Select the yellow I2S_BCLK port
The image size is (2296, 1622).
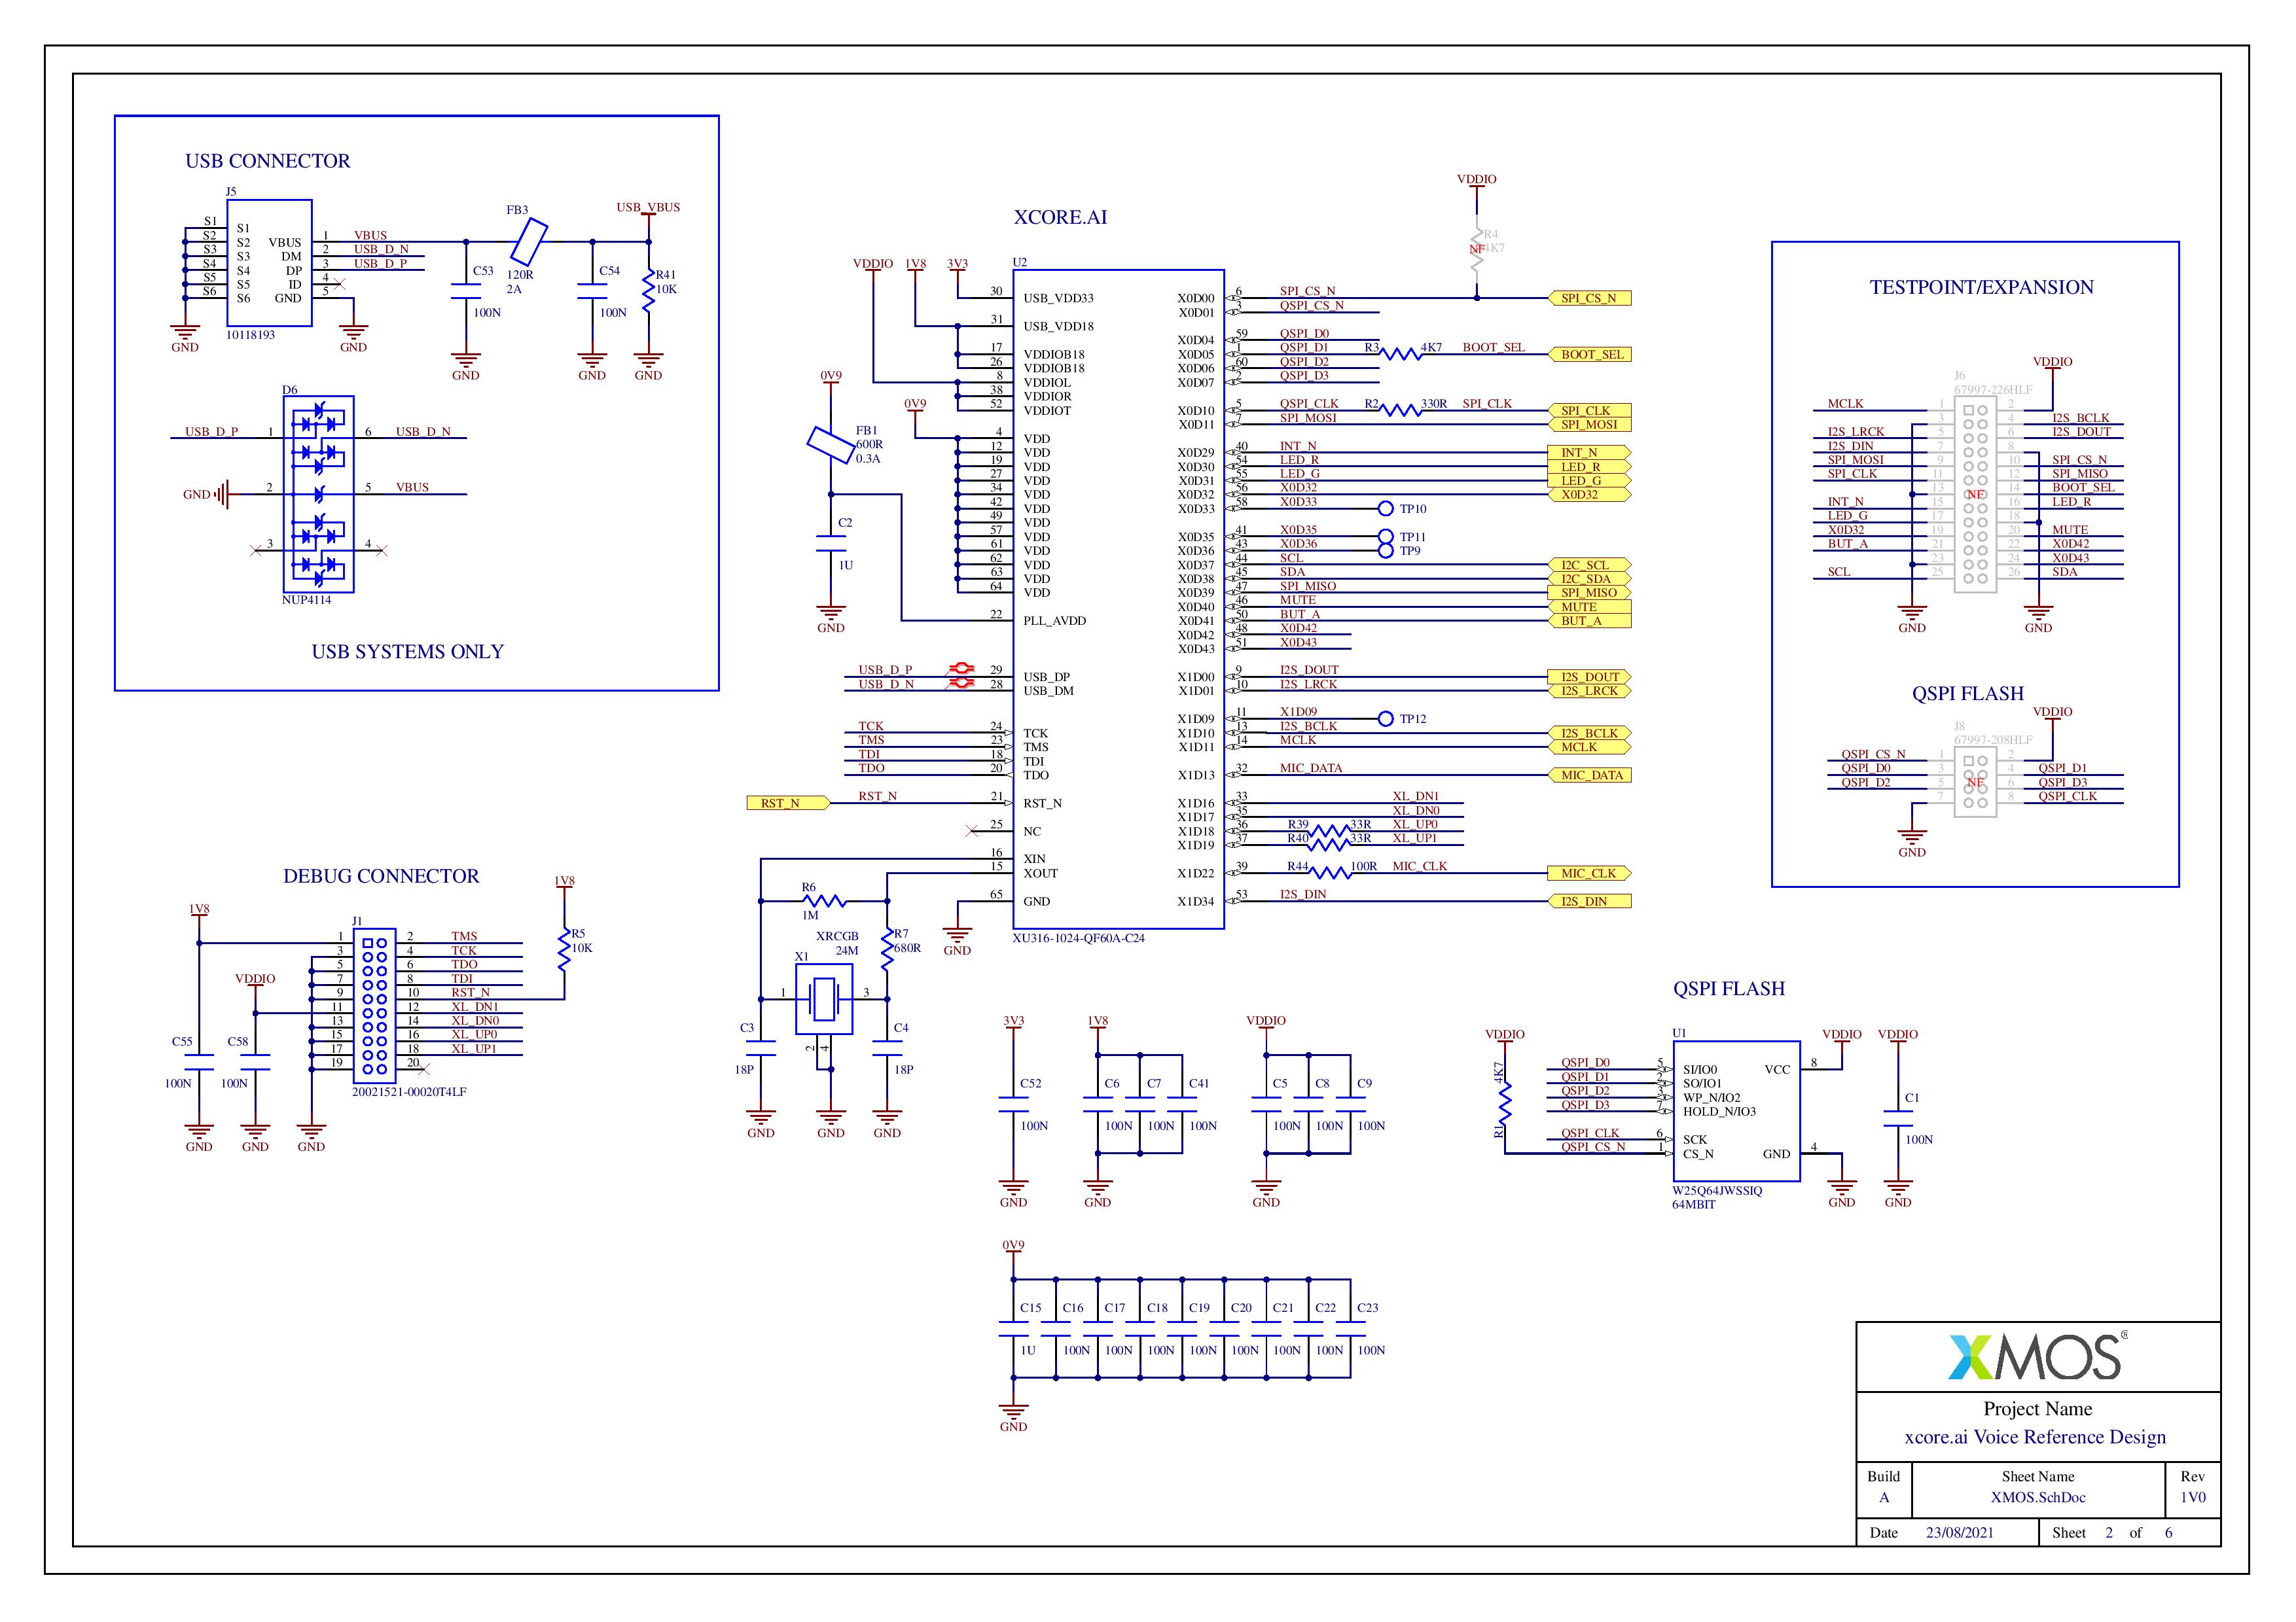pos(1589,733)
